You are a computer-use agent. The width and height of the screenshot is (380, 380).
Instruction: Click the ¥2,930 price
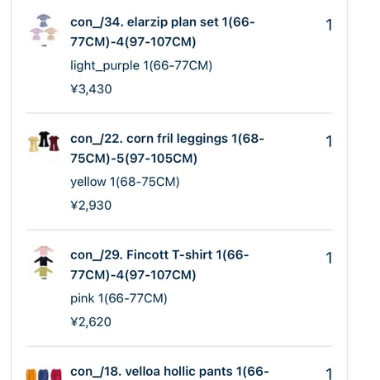(x=91, y=206)
